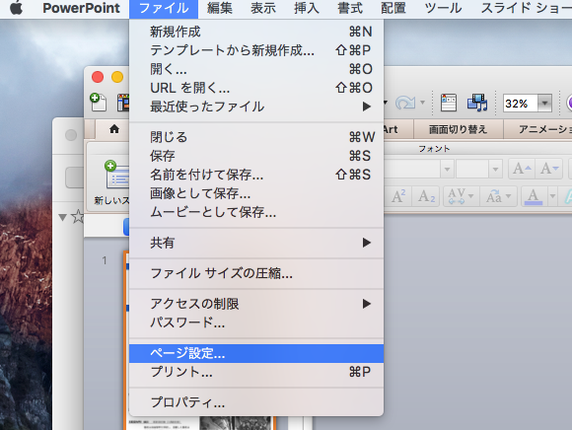
Task: Open the PowerPoint application menu
Action: (x=81, y=8)
